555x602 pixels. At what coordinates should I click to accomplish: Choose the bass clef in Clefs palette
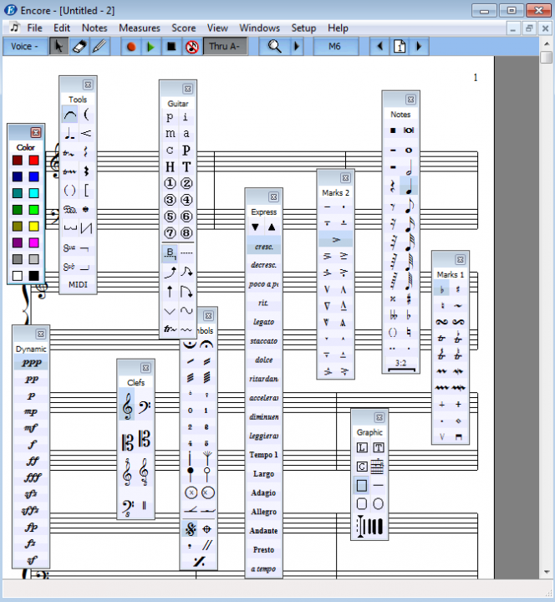coord(145,406)
